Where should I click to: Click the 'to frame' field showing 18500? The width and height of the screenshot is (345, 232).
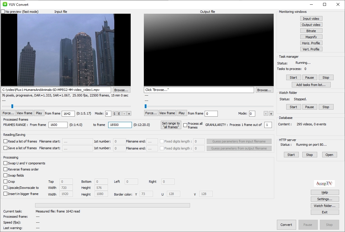(x=120, y=125)
